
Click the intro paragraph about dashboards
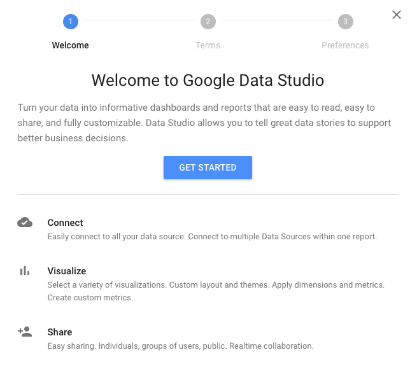pos(204,123)
